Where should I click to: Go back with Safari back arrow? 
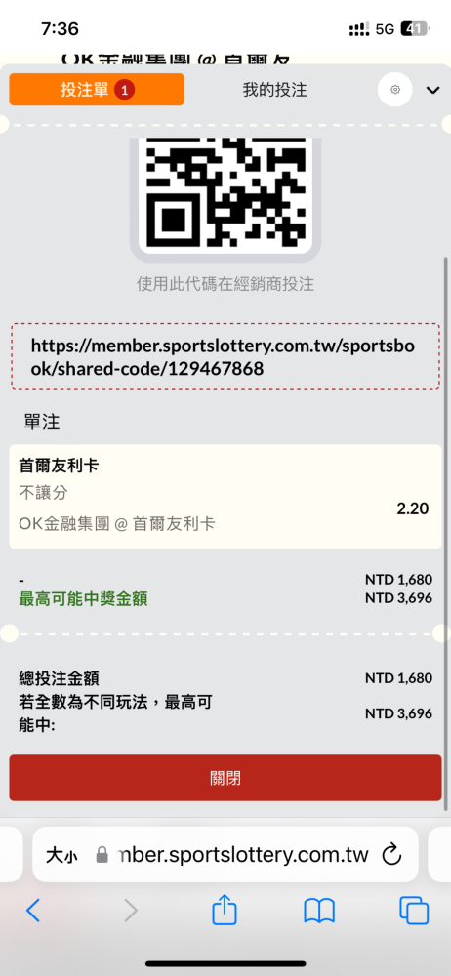(x=33, y=911)
